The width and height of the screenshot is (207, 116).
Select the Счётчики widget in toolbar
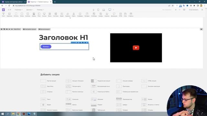56,15
